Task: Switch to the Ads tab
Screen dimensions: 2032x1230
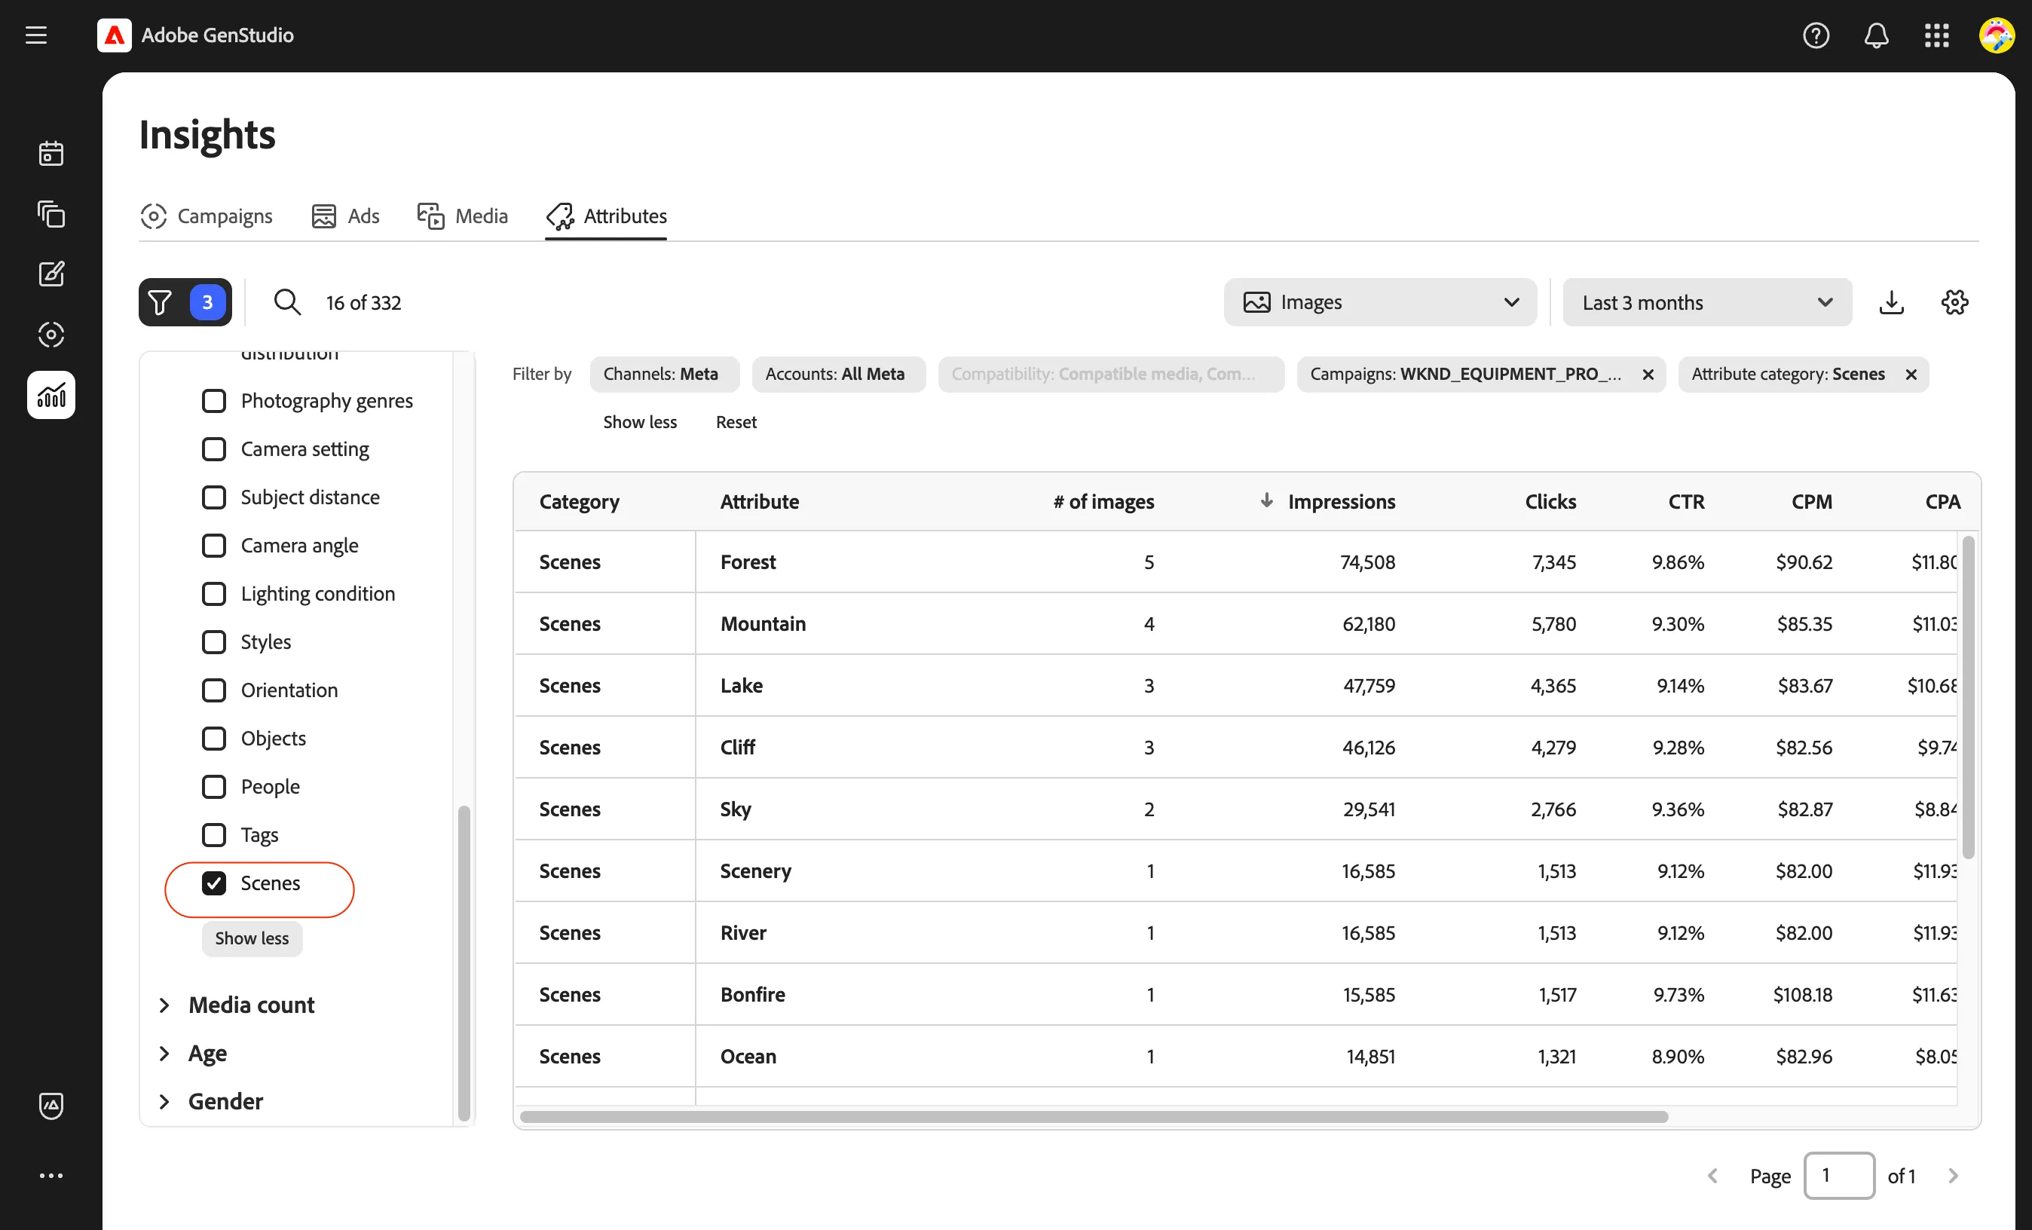Action: 345,216
